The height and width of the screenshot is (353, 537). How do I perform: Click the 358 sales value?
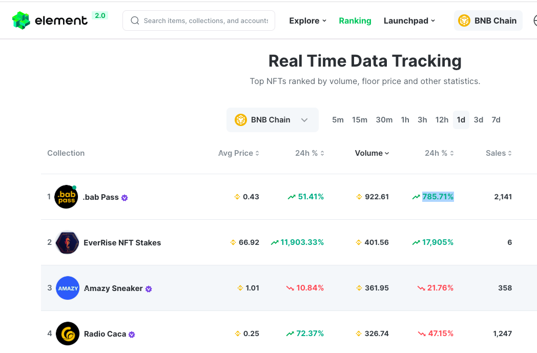click(x=505, y=288)
